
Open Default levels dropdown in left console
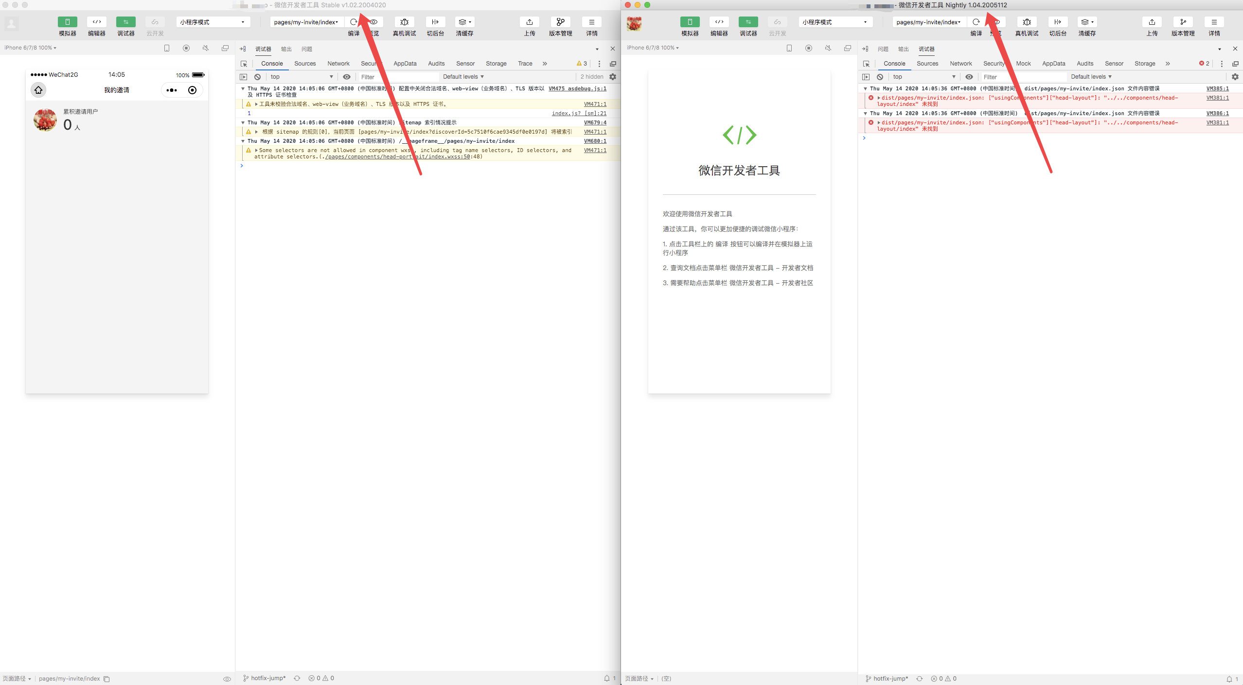click(x=463, y=77)
